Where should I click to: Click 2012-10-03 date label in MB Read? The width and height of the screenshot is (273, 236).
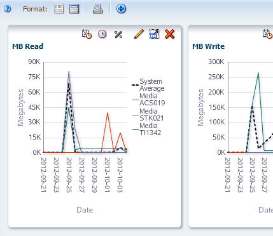[x=120, y=175]
